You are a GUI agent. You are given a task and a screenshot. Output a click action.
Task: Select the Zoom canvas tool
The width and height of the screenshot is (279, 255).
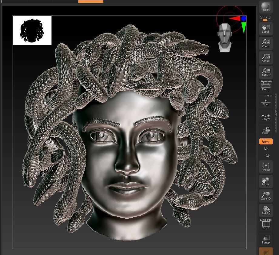tap(265, 42)
